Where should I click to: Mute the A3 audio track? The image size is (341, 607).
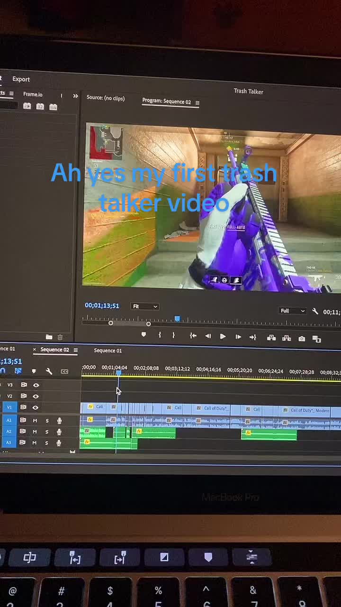click(35, 443)
